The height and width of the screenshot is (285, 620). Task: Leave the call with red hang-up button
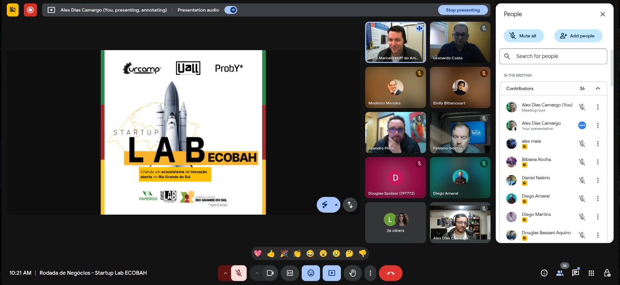click(391, 273)
